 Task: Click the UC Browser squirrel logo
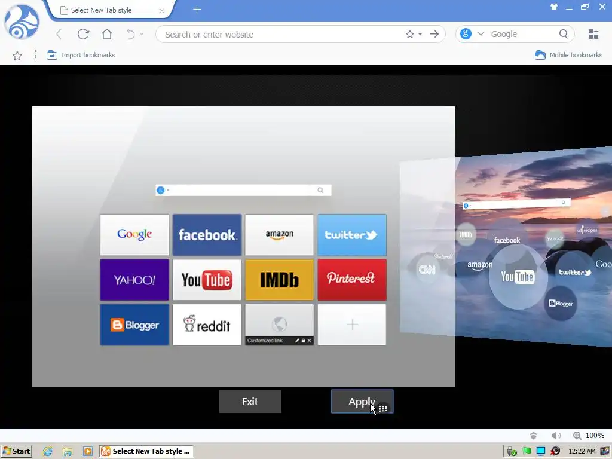[22, 23]
